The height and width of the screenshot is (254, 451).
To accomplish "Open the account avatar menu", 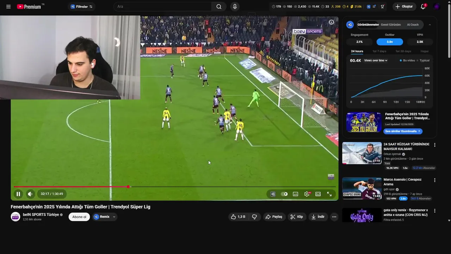I will coord(437,7).
